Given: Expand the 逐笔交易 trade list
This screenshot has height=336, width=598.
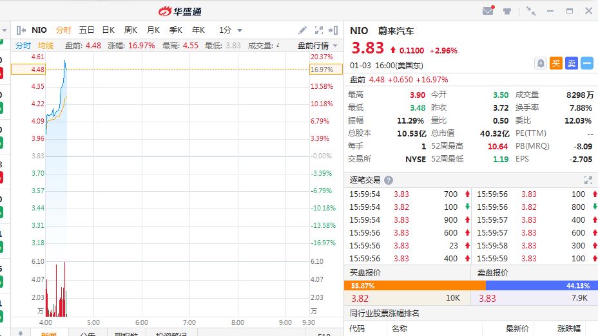Looking at the screenshot, I should 588,180.
